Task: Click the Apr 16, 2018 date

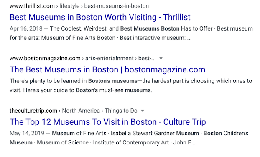Action: pyautogui.click(x=26, y=29)
